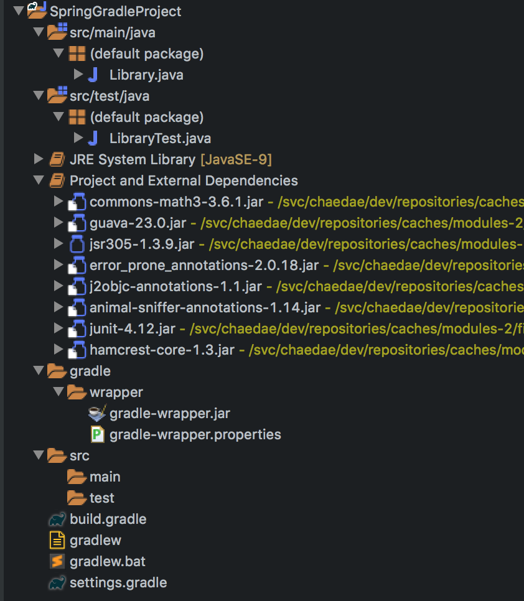Collapse the SpringGradleProject root node
The width and height of the screenshot is (524, 601).
(18, 11)
